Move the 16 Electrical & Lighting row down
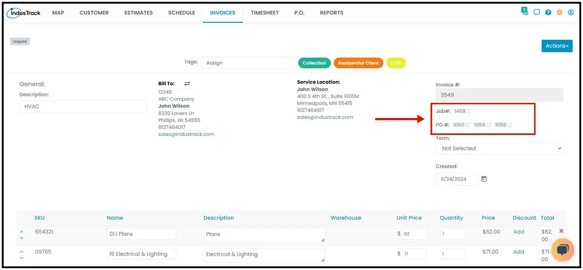Screen dimensions: 583x270 click(x=21, y=258)
